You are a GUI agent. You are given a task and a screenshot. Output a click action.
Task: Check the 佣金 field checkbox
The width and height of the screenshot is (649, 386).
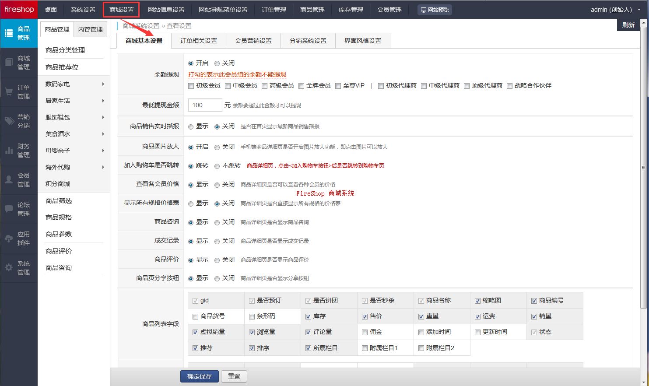click(365, 332)
